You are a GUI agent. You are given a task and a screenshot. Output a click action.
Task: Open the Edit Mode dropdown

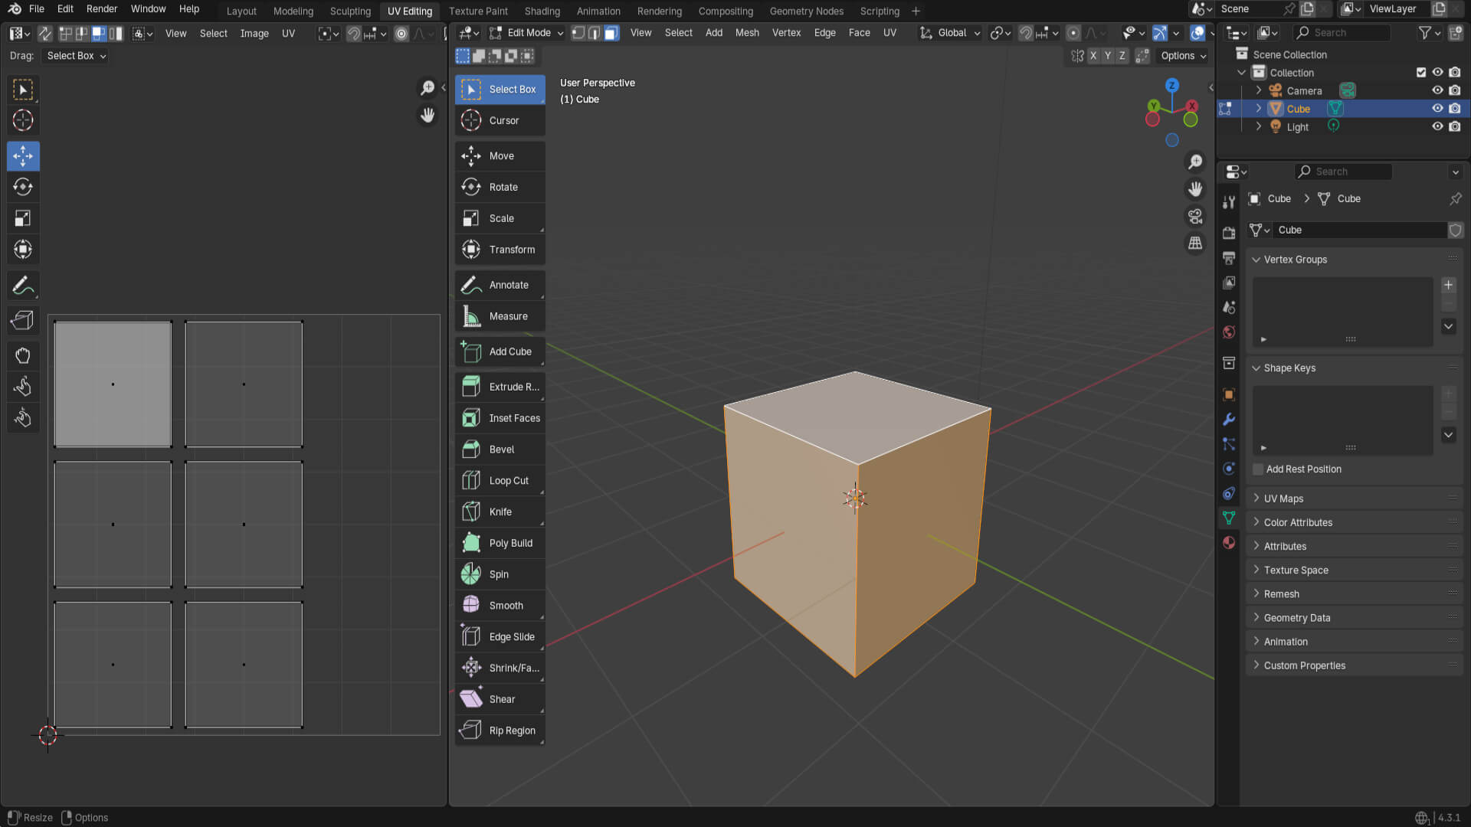pos(527,33)
